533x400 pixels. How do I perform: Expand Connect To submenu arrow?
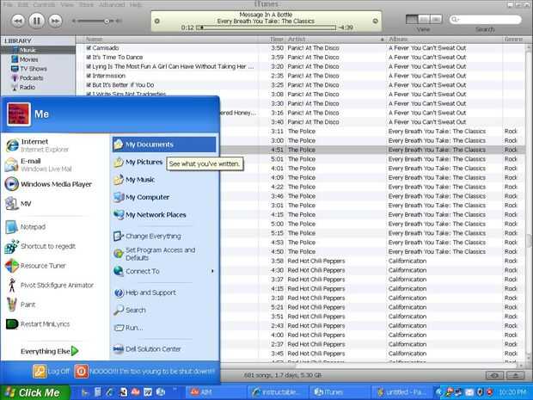[212, 271]
